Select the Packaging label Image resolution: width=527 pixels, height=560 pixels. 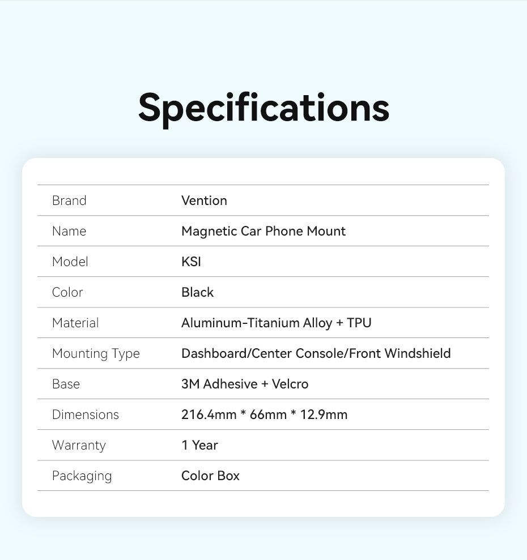click(82, 476)
